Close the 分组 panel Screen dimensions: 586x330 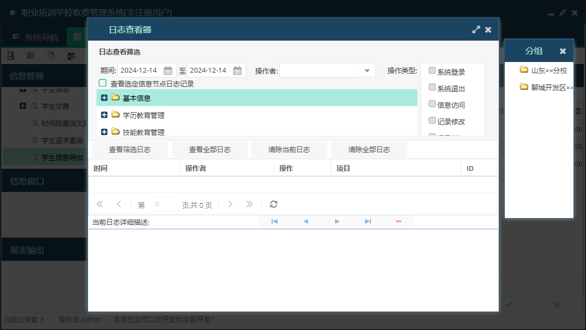(x=563, y=51)
